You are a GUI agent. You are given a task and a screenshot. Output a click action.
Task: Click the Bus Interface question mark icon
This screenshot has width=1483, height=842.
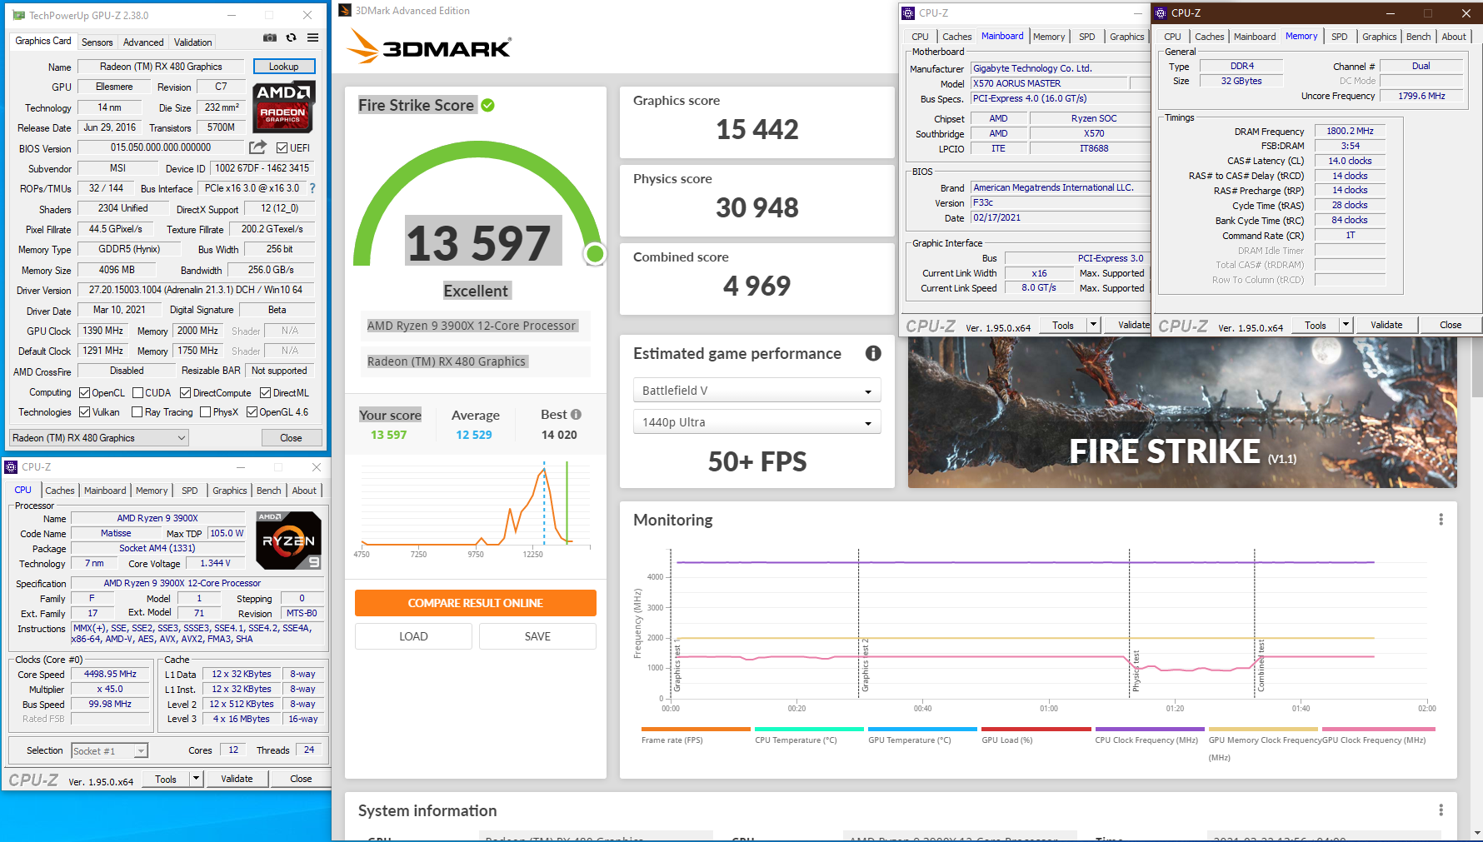(x=312, y=188)
